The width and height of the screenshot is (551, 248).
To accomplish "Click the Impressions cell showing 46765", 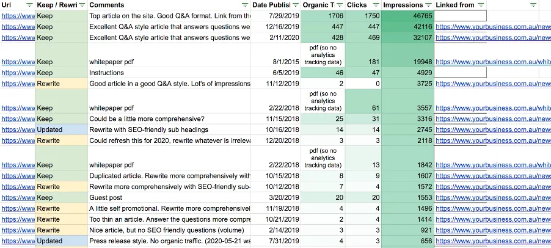I will 407,16.
